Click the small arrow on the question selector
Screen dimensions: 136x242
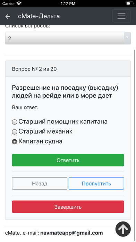pyautogui.click(x=127, y=38)
